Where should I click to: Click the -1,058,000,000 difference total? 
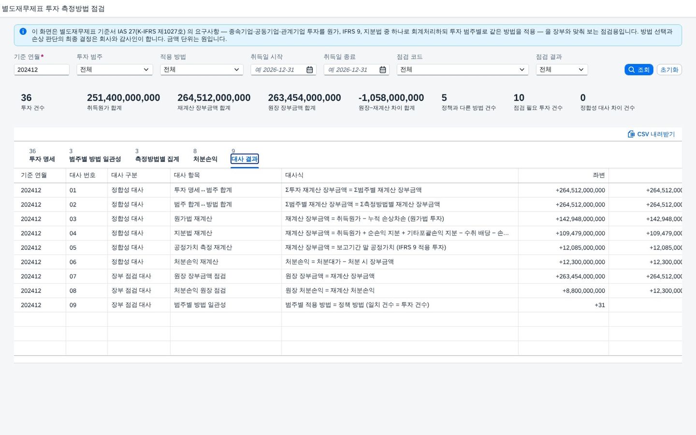click(x=391, y=98)
